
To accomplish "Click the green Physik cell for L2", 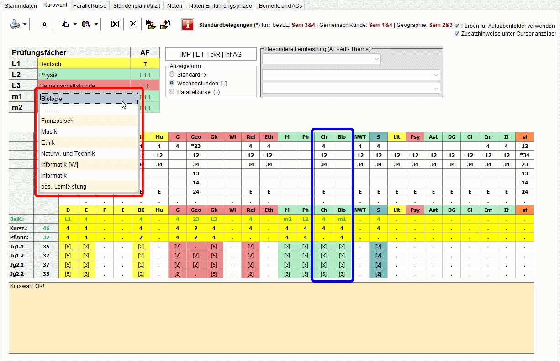I will [84, 75].
